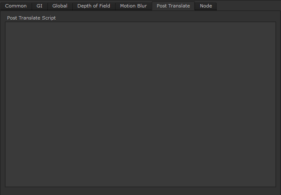Screen dimensions: 281x195
Task: Click inside the Post Translate Script text area
Action: (x=140, y=104)
